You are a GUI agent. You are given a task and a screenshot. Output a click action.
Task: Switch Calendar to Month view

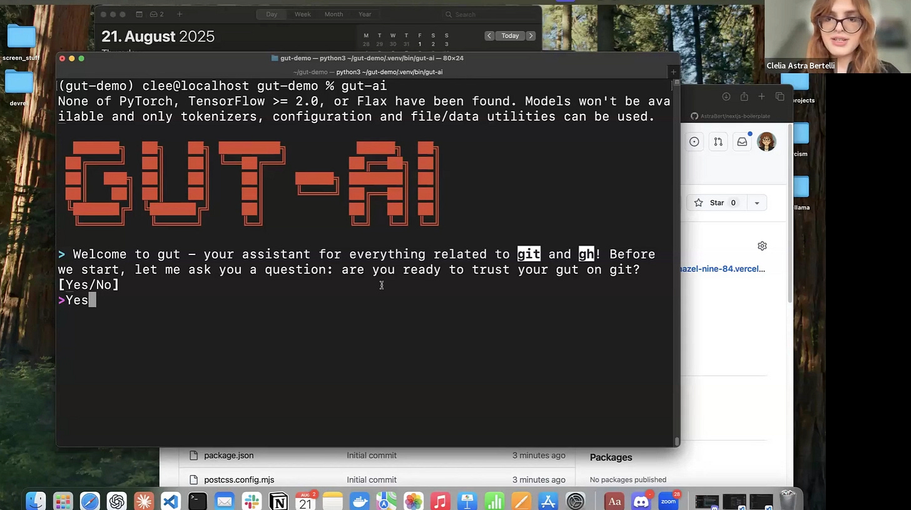[x=333, y=14]
